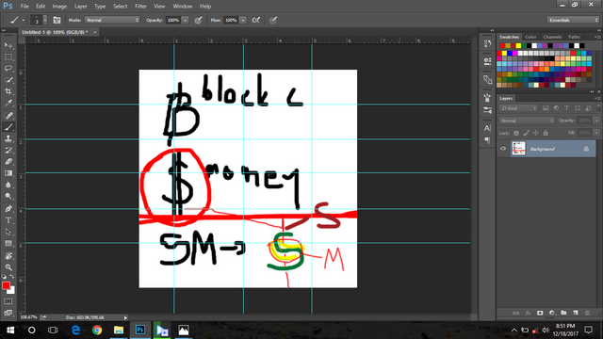Select the Horizontal Type tool
The image size is (603, 339).
pos(8,220)
